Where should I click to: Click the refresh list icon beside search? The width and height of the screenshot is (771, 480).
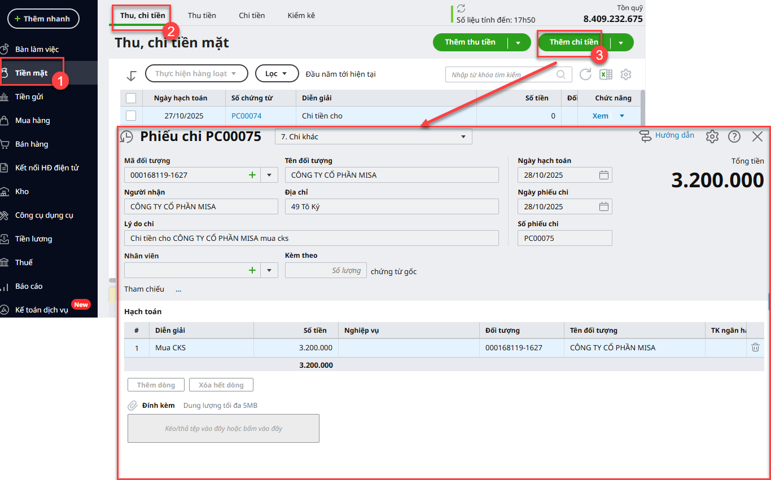[586, 74]
